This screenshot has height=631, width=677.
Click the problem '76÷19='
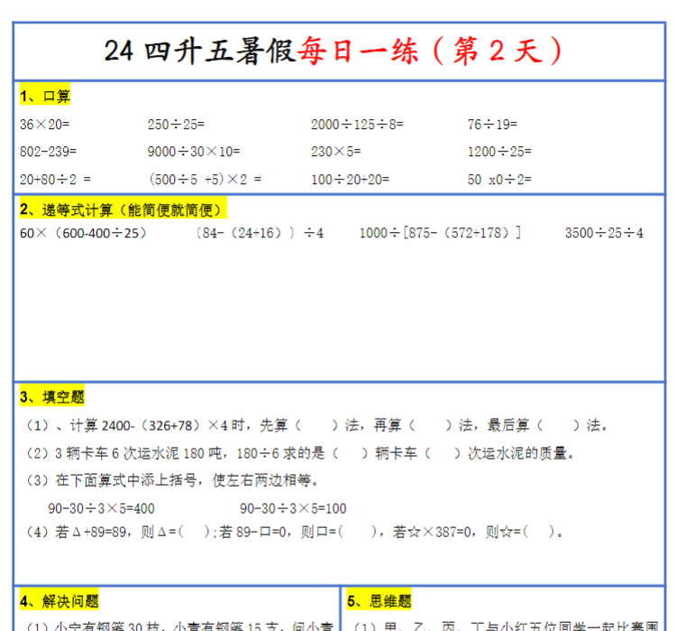(x=492, y=125)
